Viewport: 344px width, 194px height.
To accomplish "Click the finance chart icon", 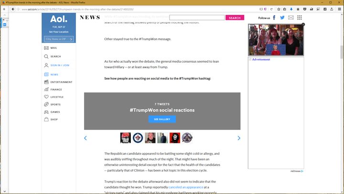I will pyautogui.click(x=46, y=89).
